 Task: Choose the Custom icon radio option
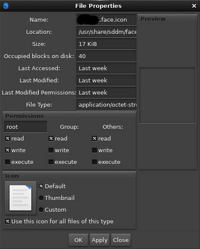click(41, 210)
